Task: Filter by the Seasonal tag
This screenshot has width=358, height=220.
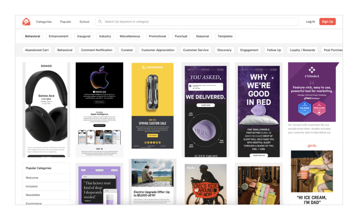Action: coord(202,36)
